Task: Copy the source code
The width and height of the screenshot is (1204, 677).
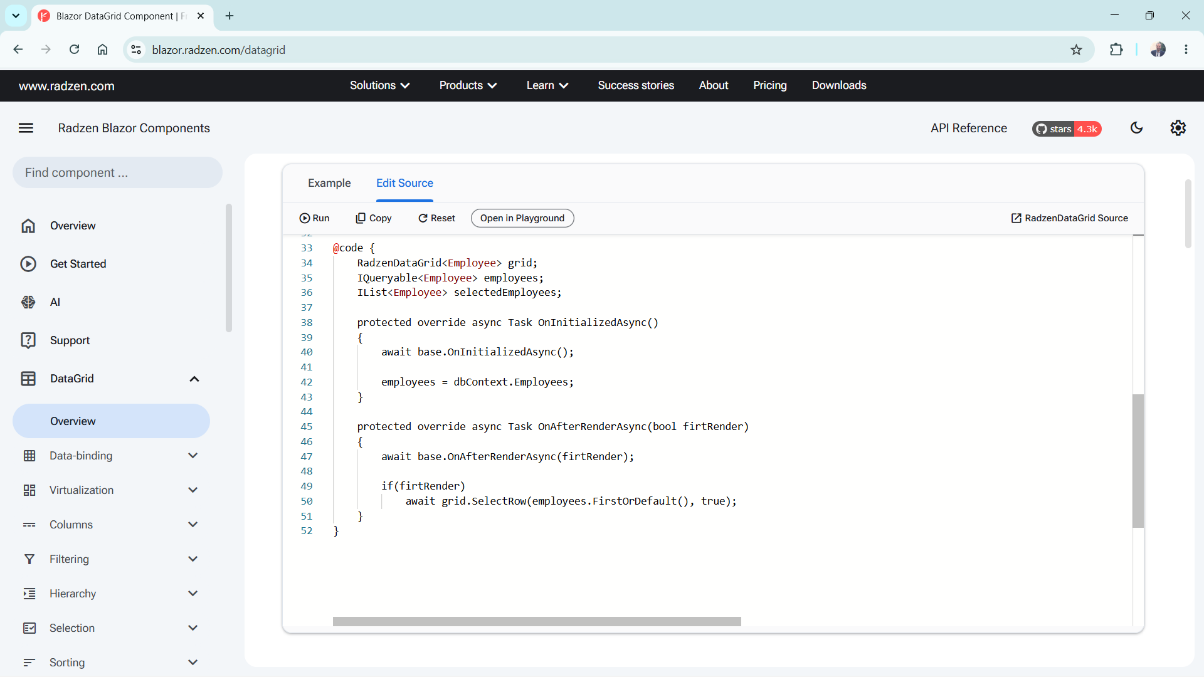Action: click(374, 218)
